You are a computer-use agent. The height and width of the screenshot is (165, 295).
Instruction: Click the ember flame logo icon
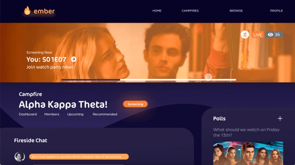(x=27, y=10)
